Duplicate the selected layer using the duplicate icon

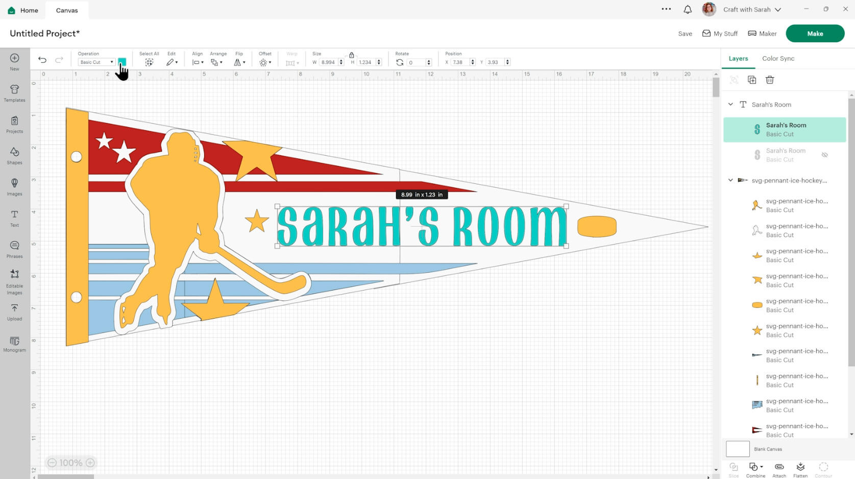pyautogui.click(x=752, y=80)
